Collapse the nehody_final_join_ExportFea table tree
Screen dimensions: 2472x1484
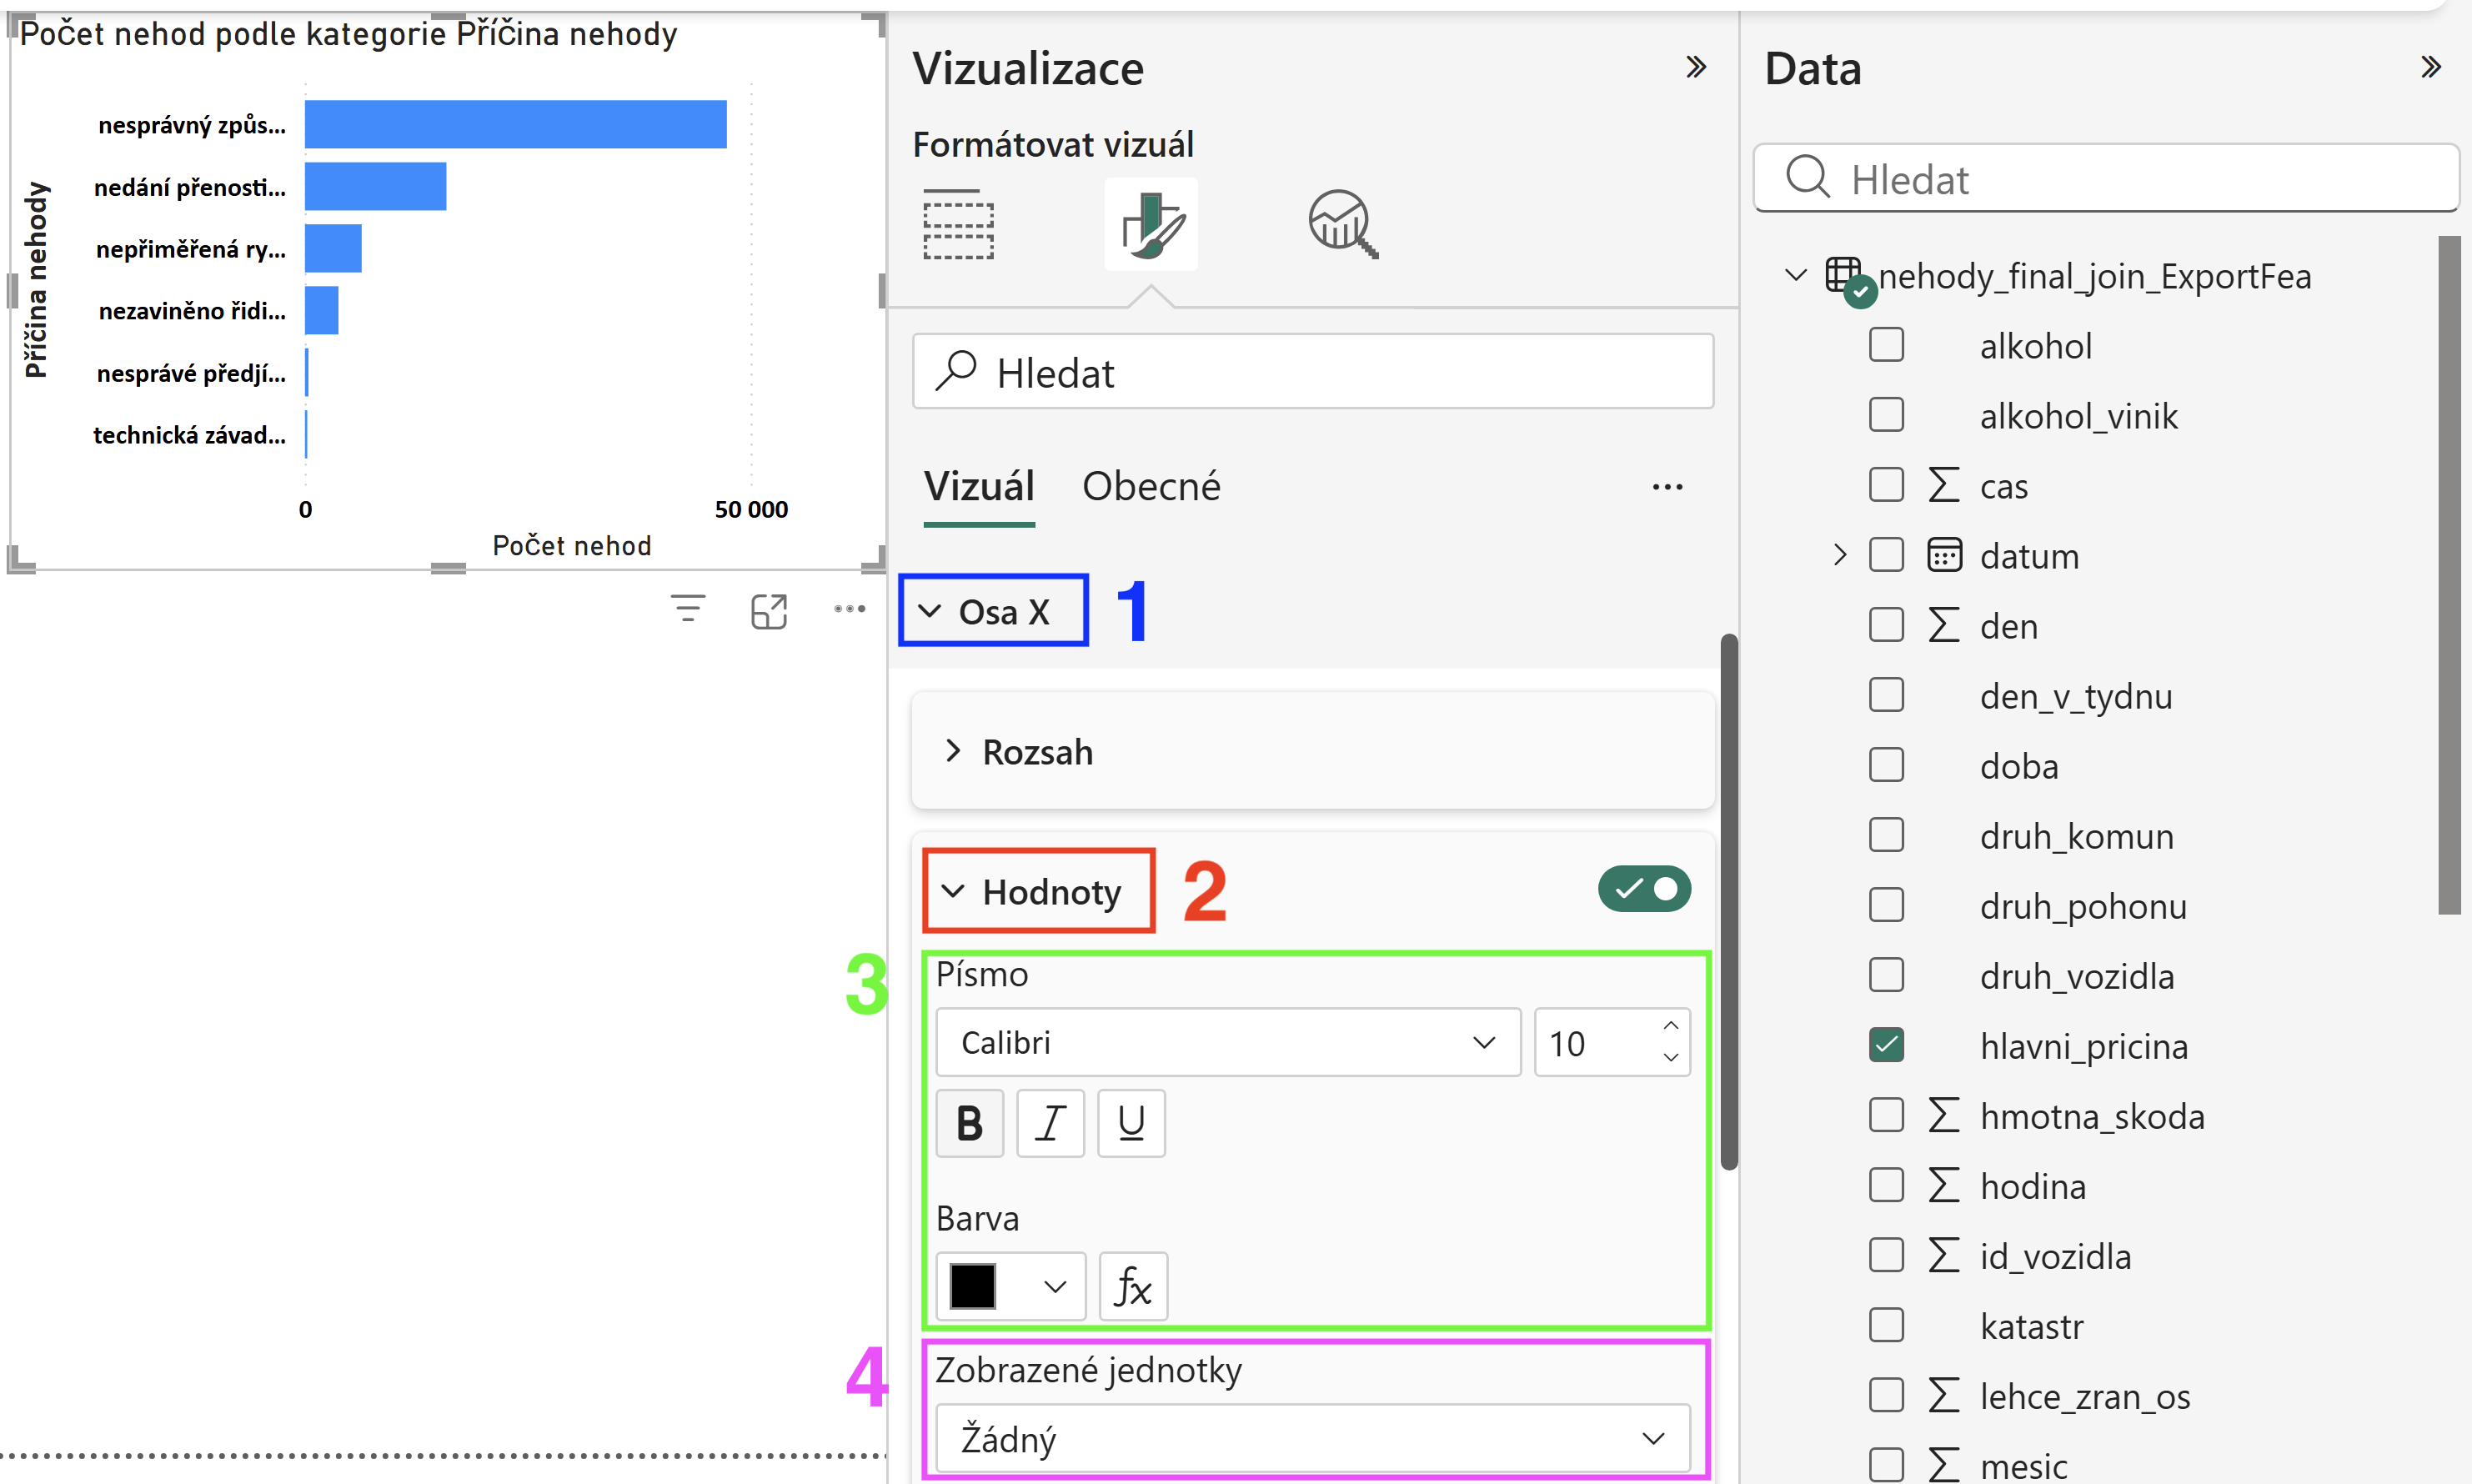click(x=1796, y=275)
